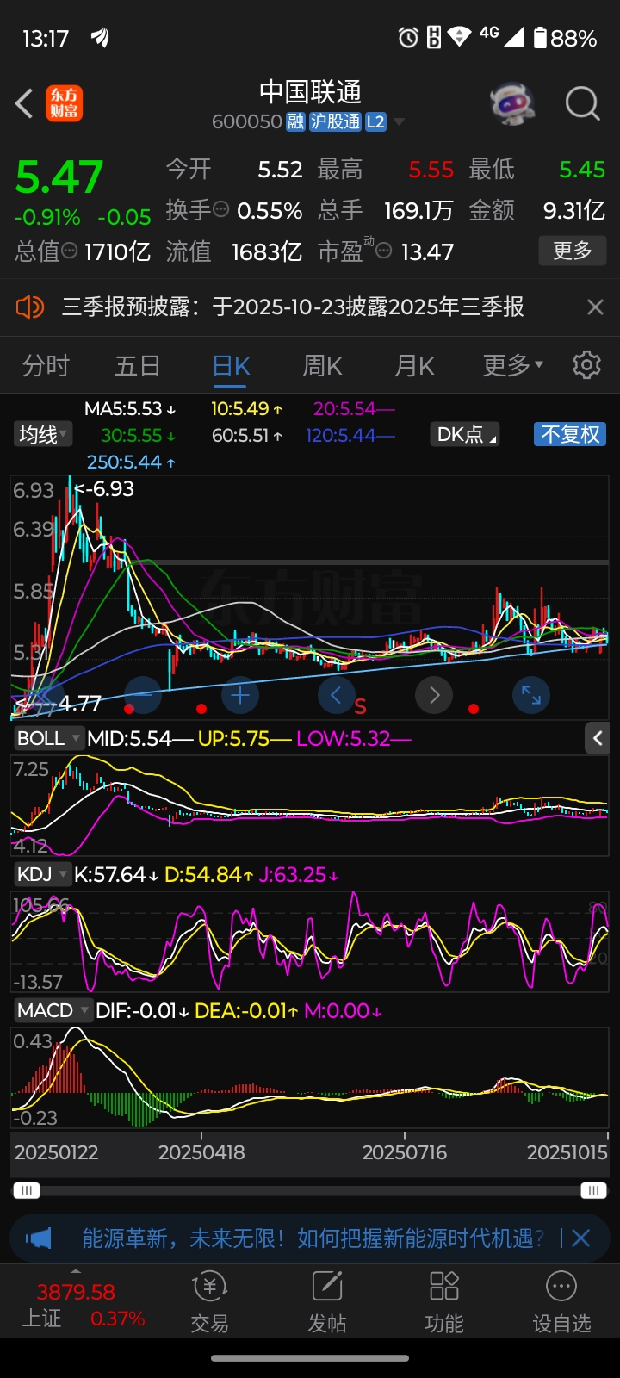Tap the 20250418 date marker
Screen dimensions: 620x1378
click(201, 1152)
